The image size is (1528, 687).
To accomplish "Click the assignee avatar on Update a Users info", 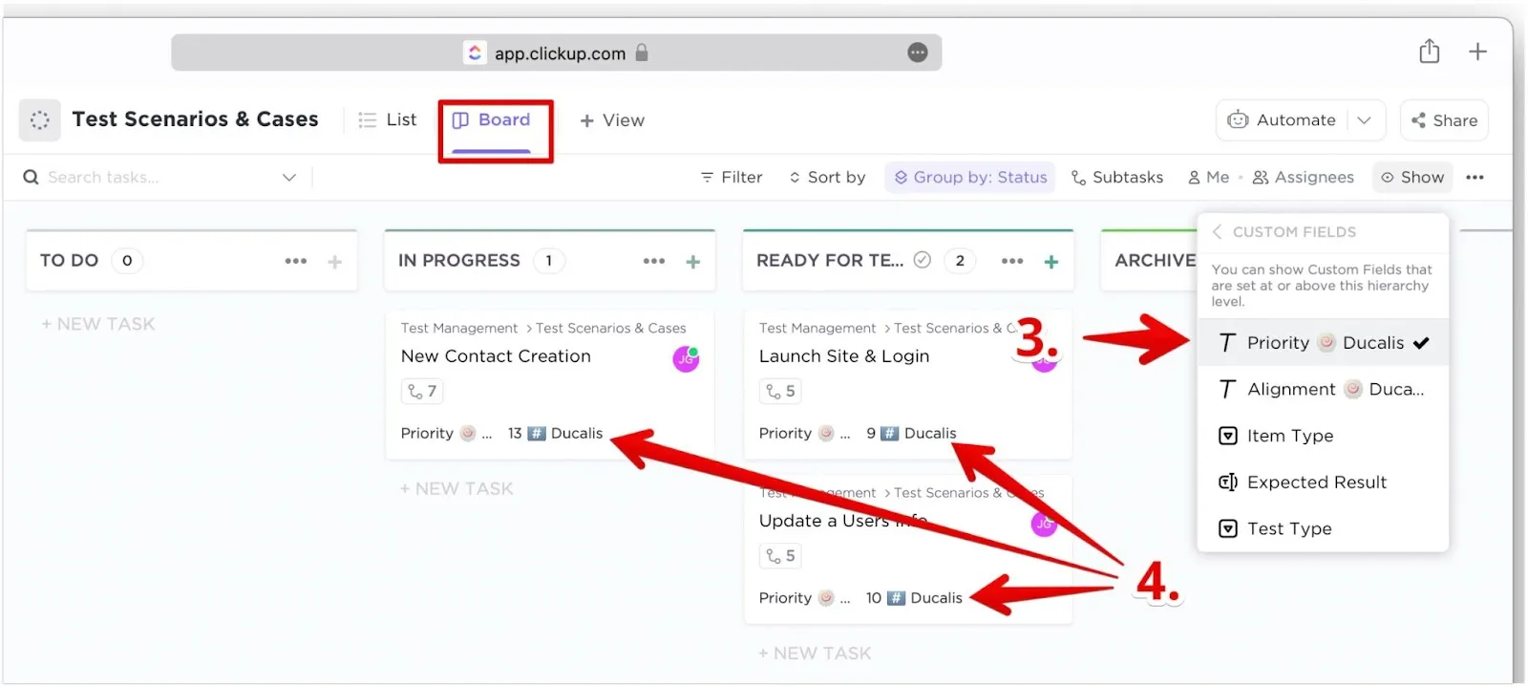I will pos(1044,524).
